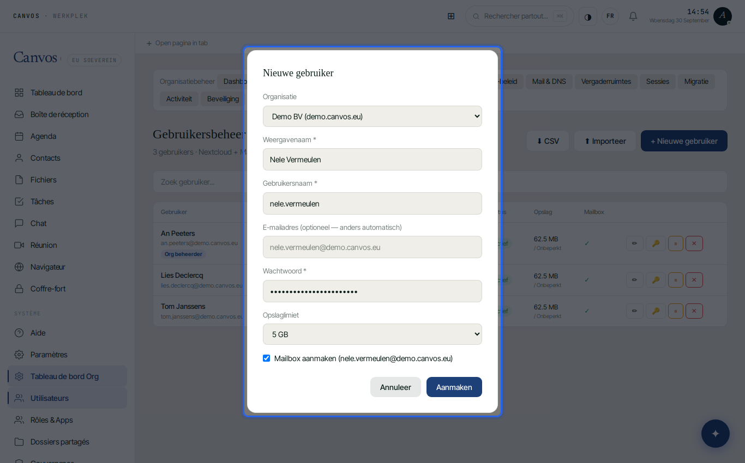This screenshot has height=463, width=745.
Task: Switch language with the FR button
Action: 610,16
